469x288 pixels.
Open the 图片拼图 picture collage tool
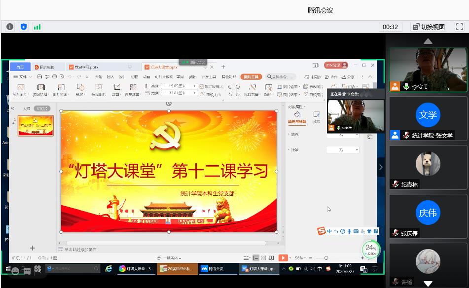click(61, 90)
